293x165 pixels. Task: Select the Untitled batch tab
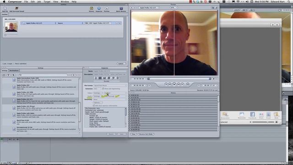click(x=5, y=14)
